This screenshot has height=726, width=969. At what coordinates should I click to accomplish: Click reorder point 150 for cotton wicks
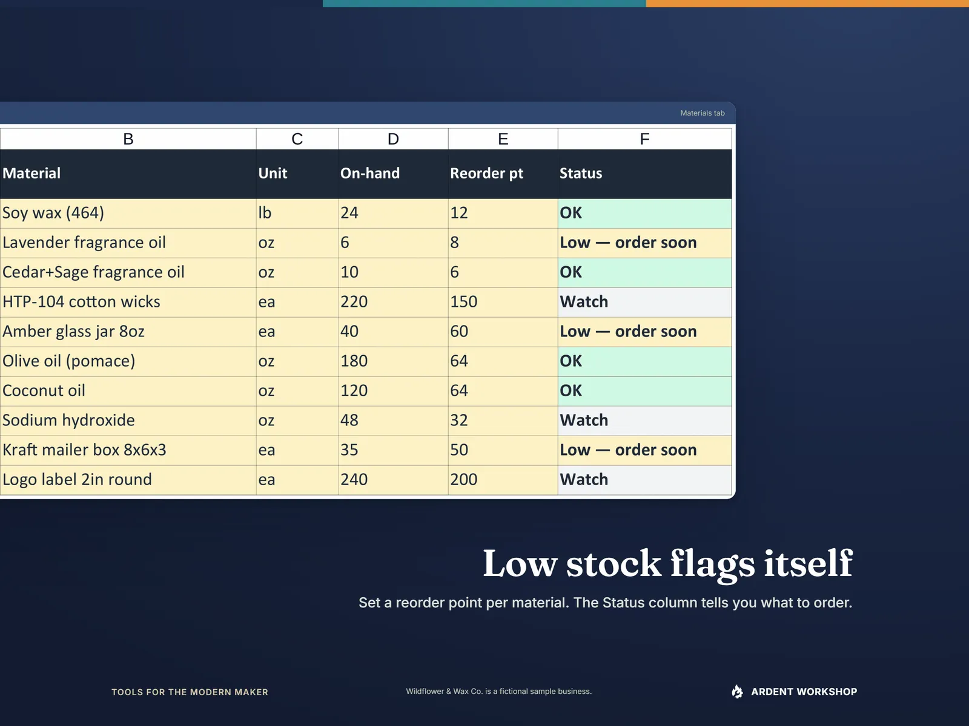click(503, 302)
